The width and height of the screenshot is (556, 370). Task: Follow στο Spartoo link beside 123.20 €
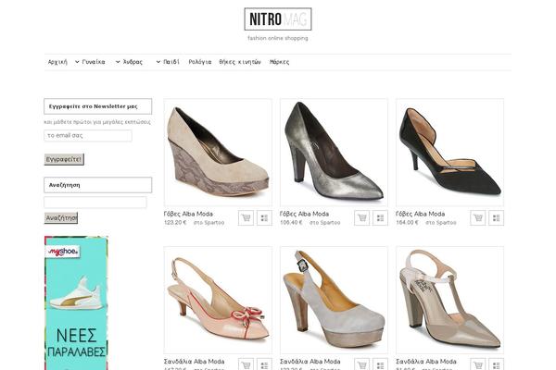[x=208, y=223]
